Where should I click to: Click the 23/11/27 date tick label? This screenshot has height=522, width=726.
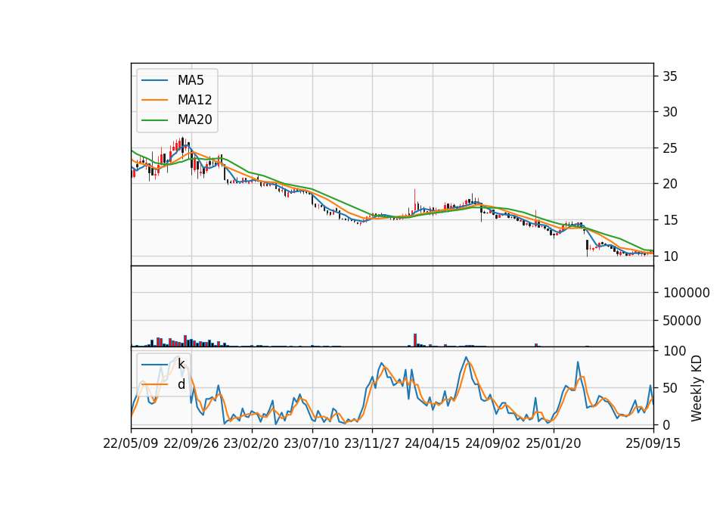tap(372, 443)
